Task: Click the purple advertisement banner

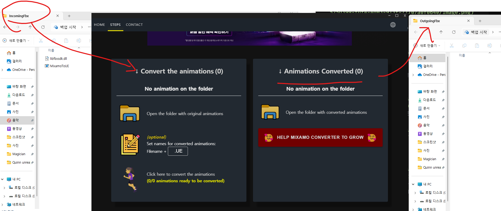Action: 250,38
